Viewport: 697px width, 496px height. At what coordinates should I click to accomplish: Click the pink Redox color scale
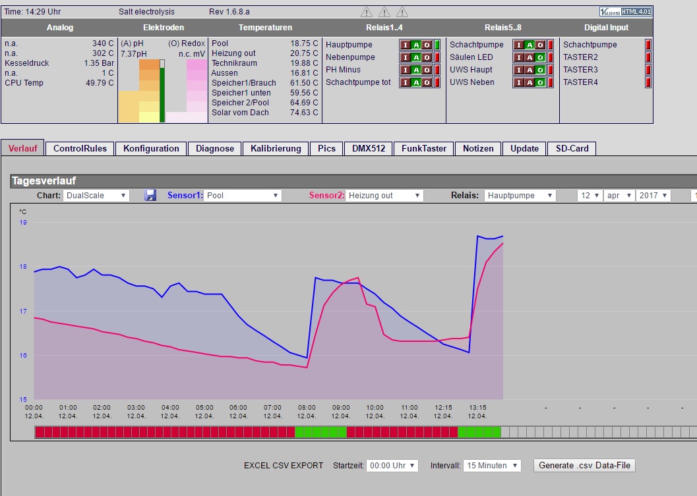pyautogui.click(x=197, y=91)
